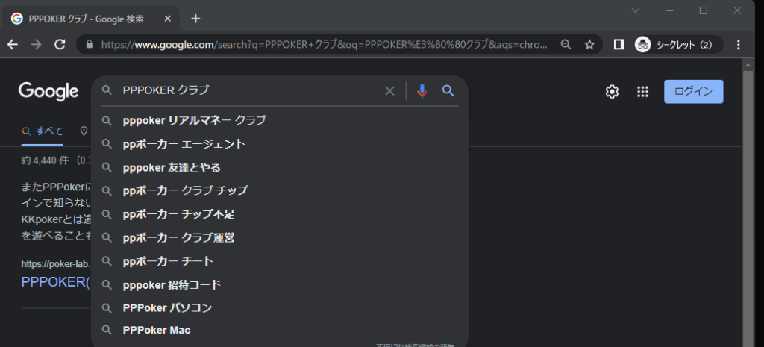
Task: Clear the search box with the X icon
Action: 389,91
